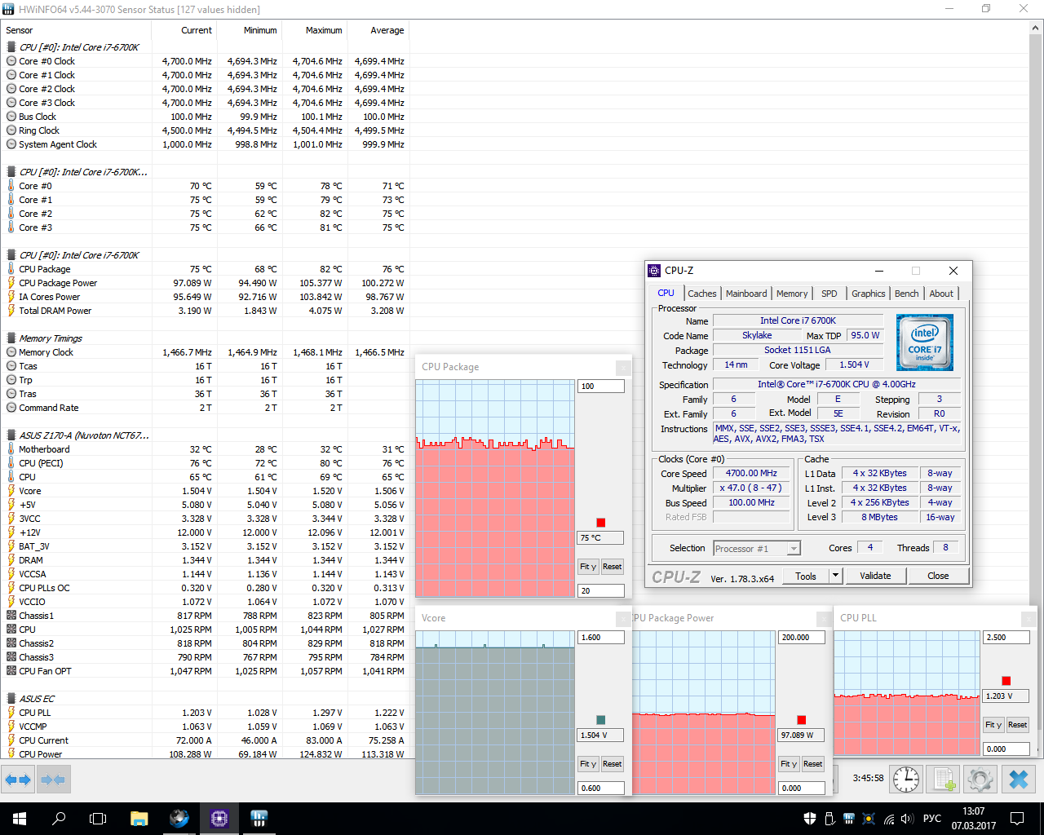Click Fit y in the CPU Package graph
The image size is (1044, 835).
[x=588, y=567]
